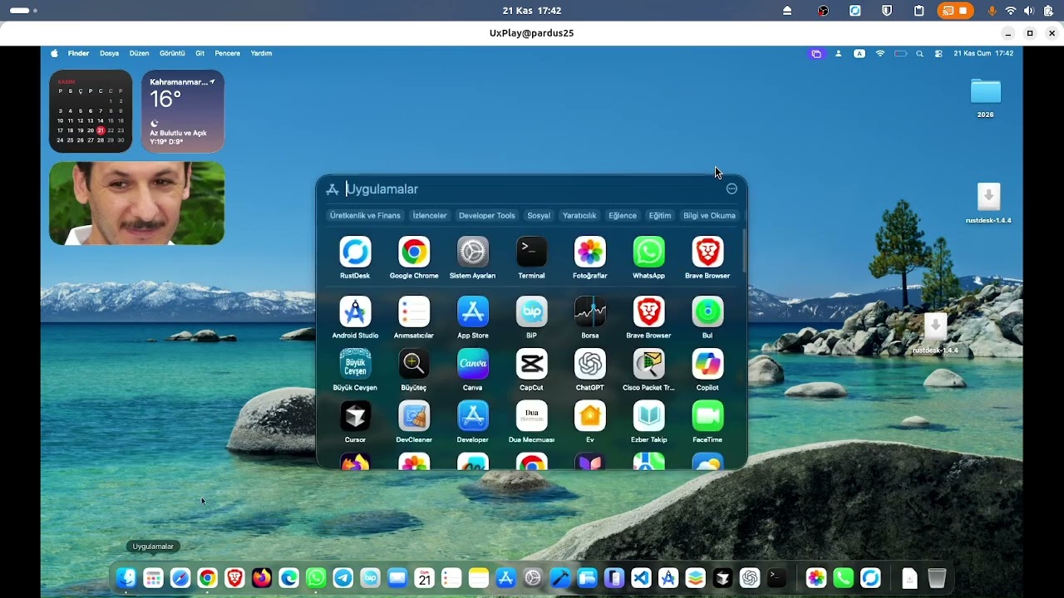
Task: Open Anımsatıcılar app in launcher
Action: point(414,311)
